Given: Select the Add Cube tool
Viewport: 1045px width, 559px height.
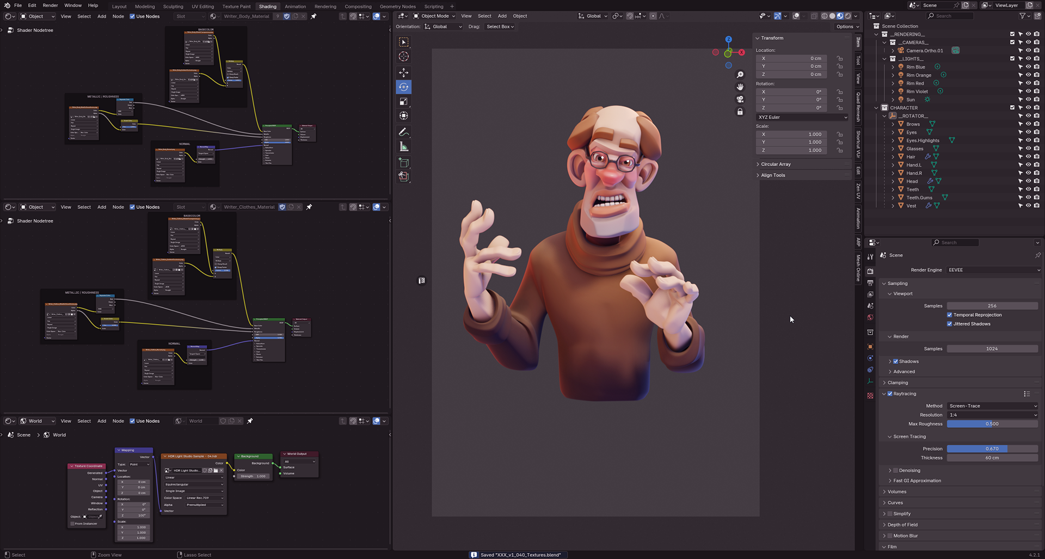Looking at the screenshot, I should click(x=403, y=163).
